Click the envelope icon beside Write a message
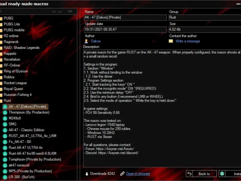This screenshot has height=181, width=241. coord(171,41)
